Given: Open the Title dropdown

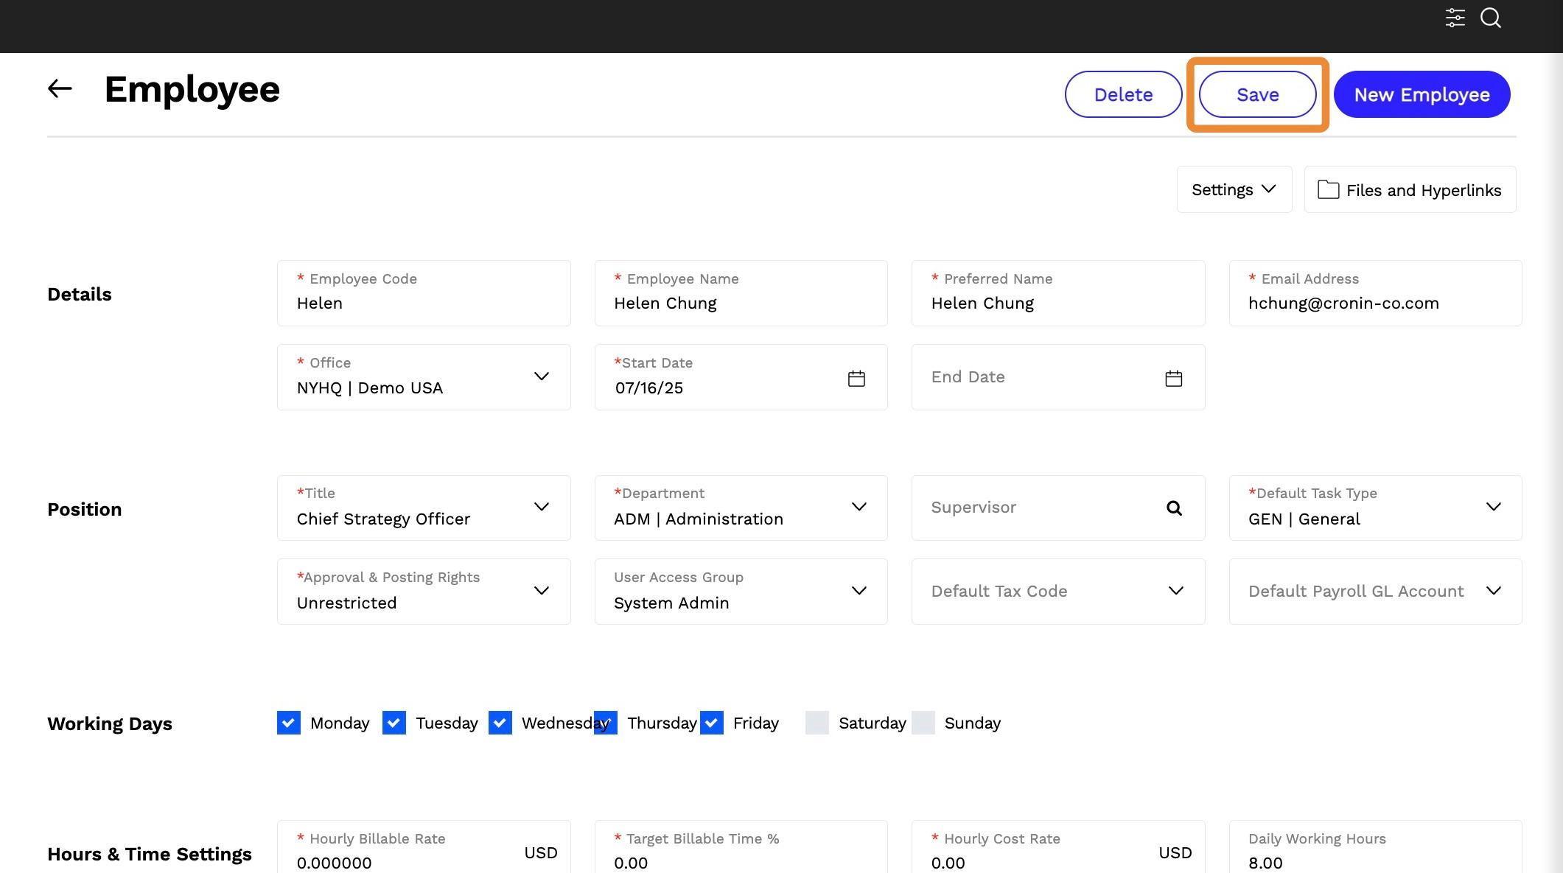Looking at the screenshot, I should pyautogui.click(x=424, y=508).
